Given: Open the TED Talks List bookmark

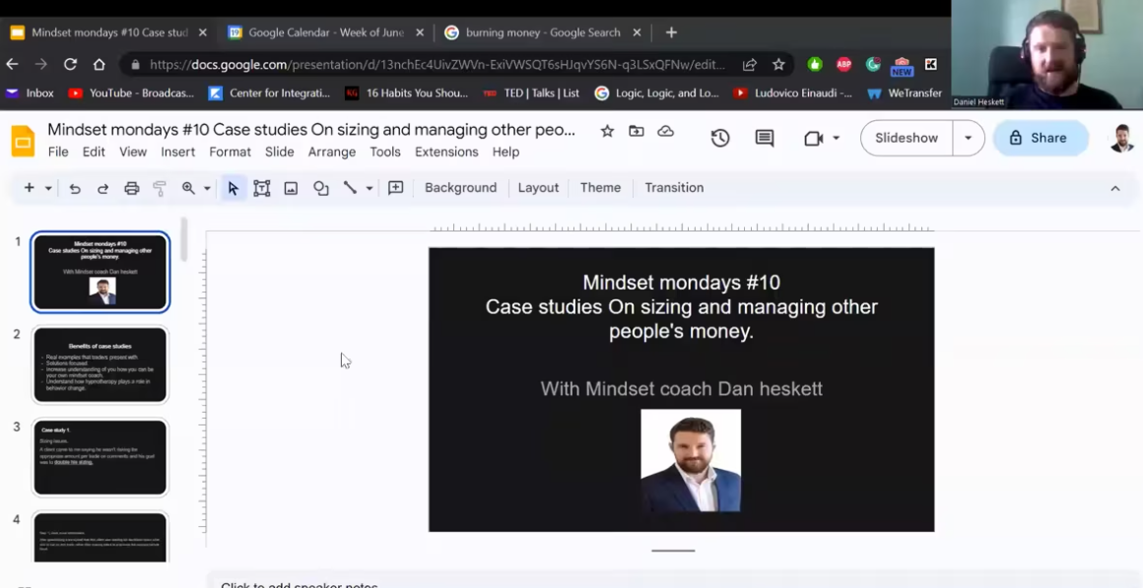Looking at the screenshot, I should point(531,93).
